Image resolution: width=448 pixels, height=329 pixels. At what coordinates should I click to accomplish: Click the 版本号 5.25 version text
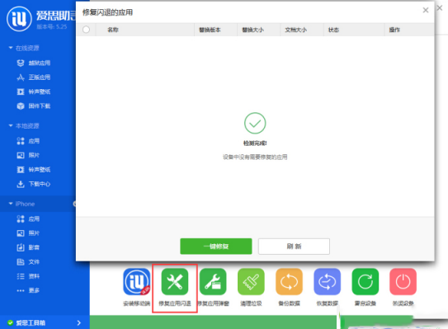pyautogui.click(x=52, y=27)
